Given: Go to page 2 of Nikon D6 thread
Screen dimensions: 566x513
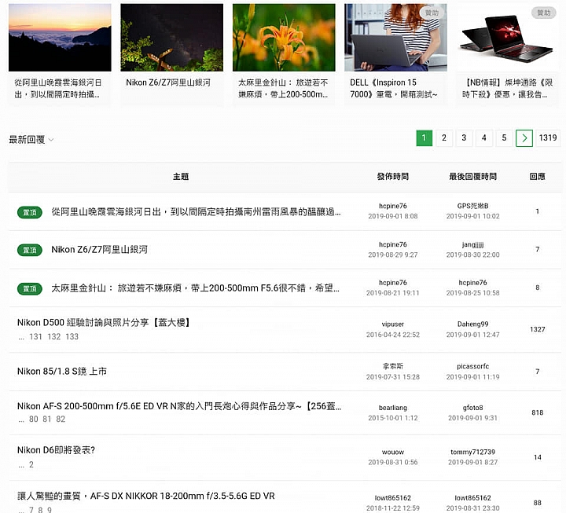Looking at the screenshot, I should 31,464.
